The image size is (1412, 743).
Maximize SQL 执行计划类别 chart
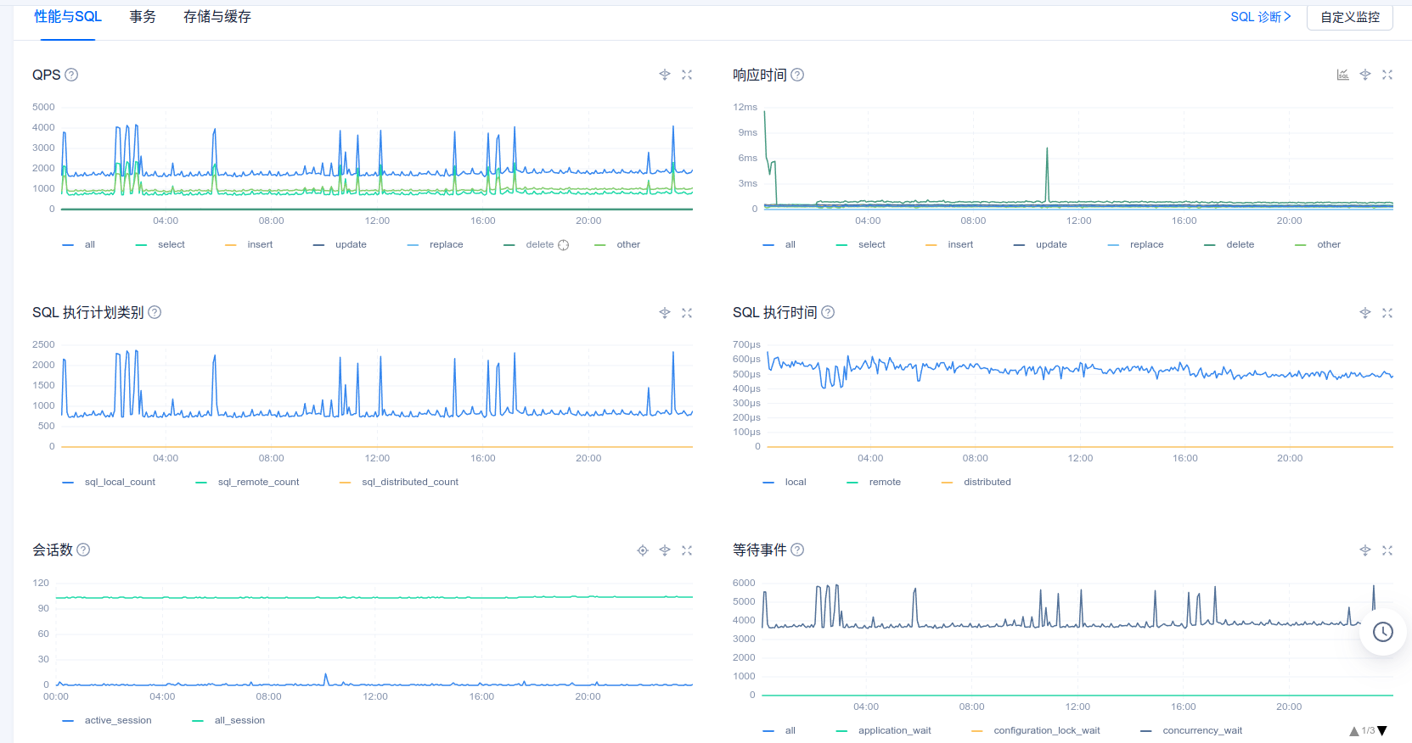coord(687,313)
